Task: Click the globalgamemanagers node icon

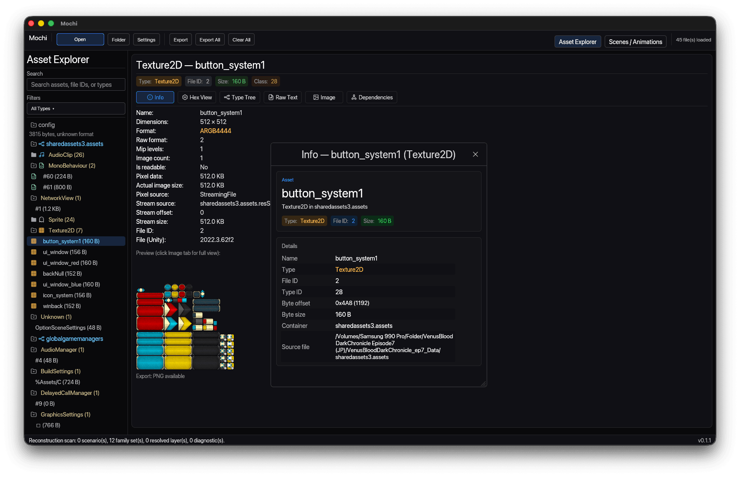Action: (x=41, y=339)
